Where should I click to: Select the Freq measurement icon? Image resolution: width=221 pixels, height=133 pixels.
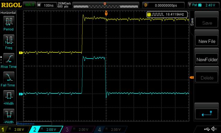[9, 40]
